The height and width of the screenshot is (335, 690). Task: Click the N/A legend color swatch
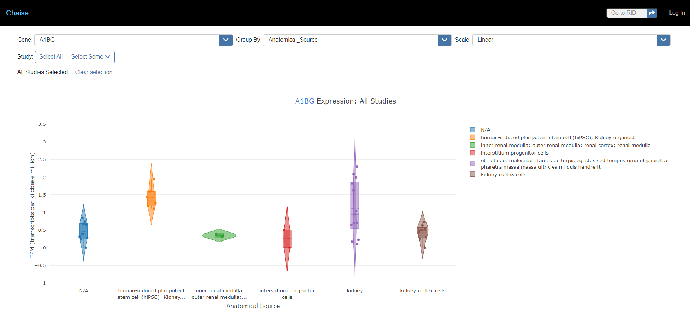point(473,129)
